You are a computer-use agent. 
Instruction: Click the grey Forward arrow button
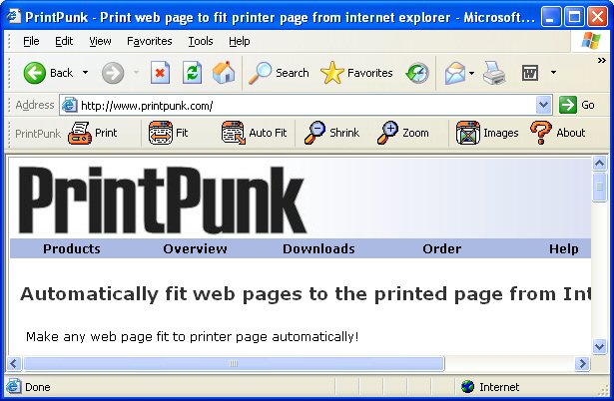pos(113,73)
